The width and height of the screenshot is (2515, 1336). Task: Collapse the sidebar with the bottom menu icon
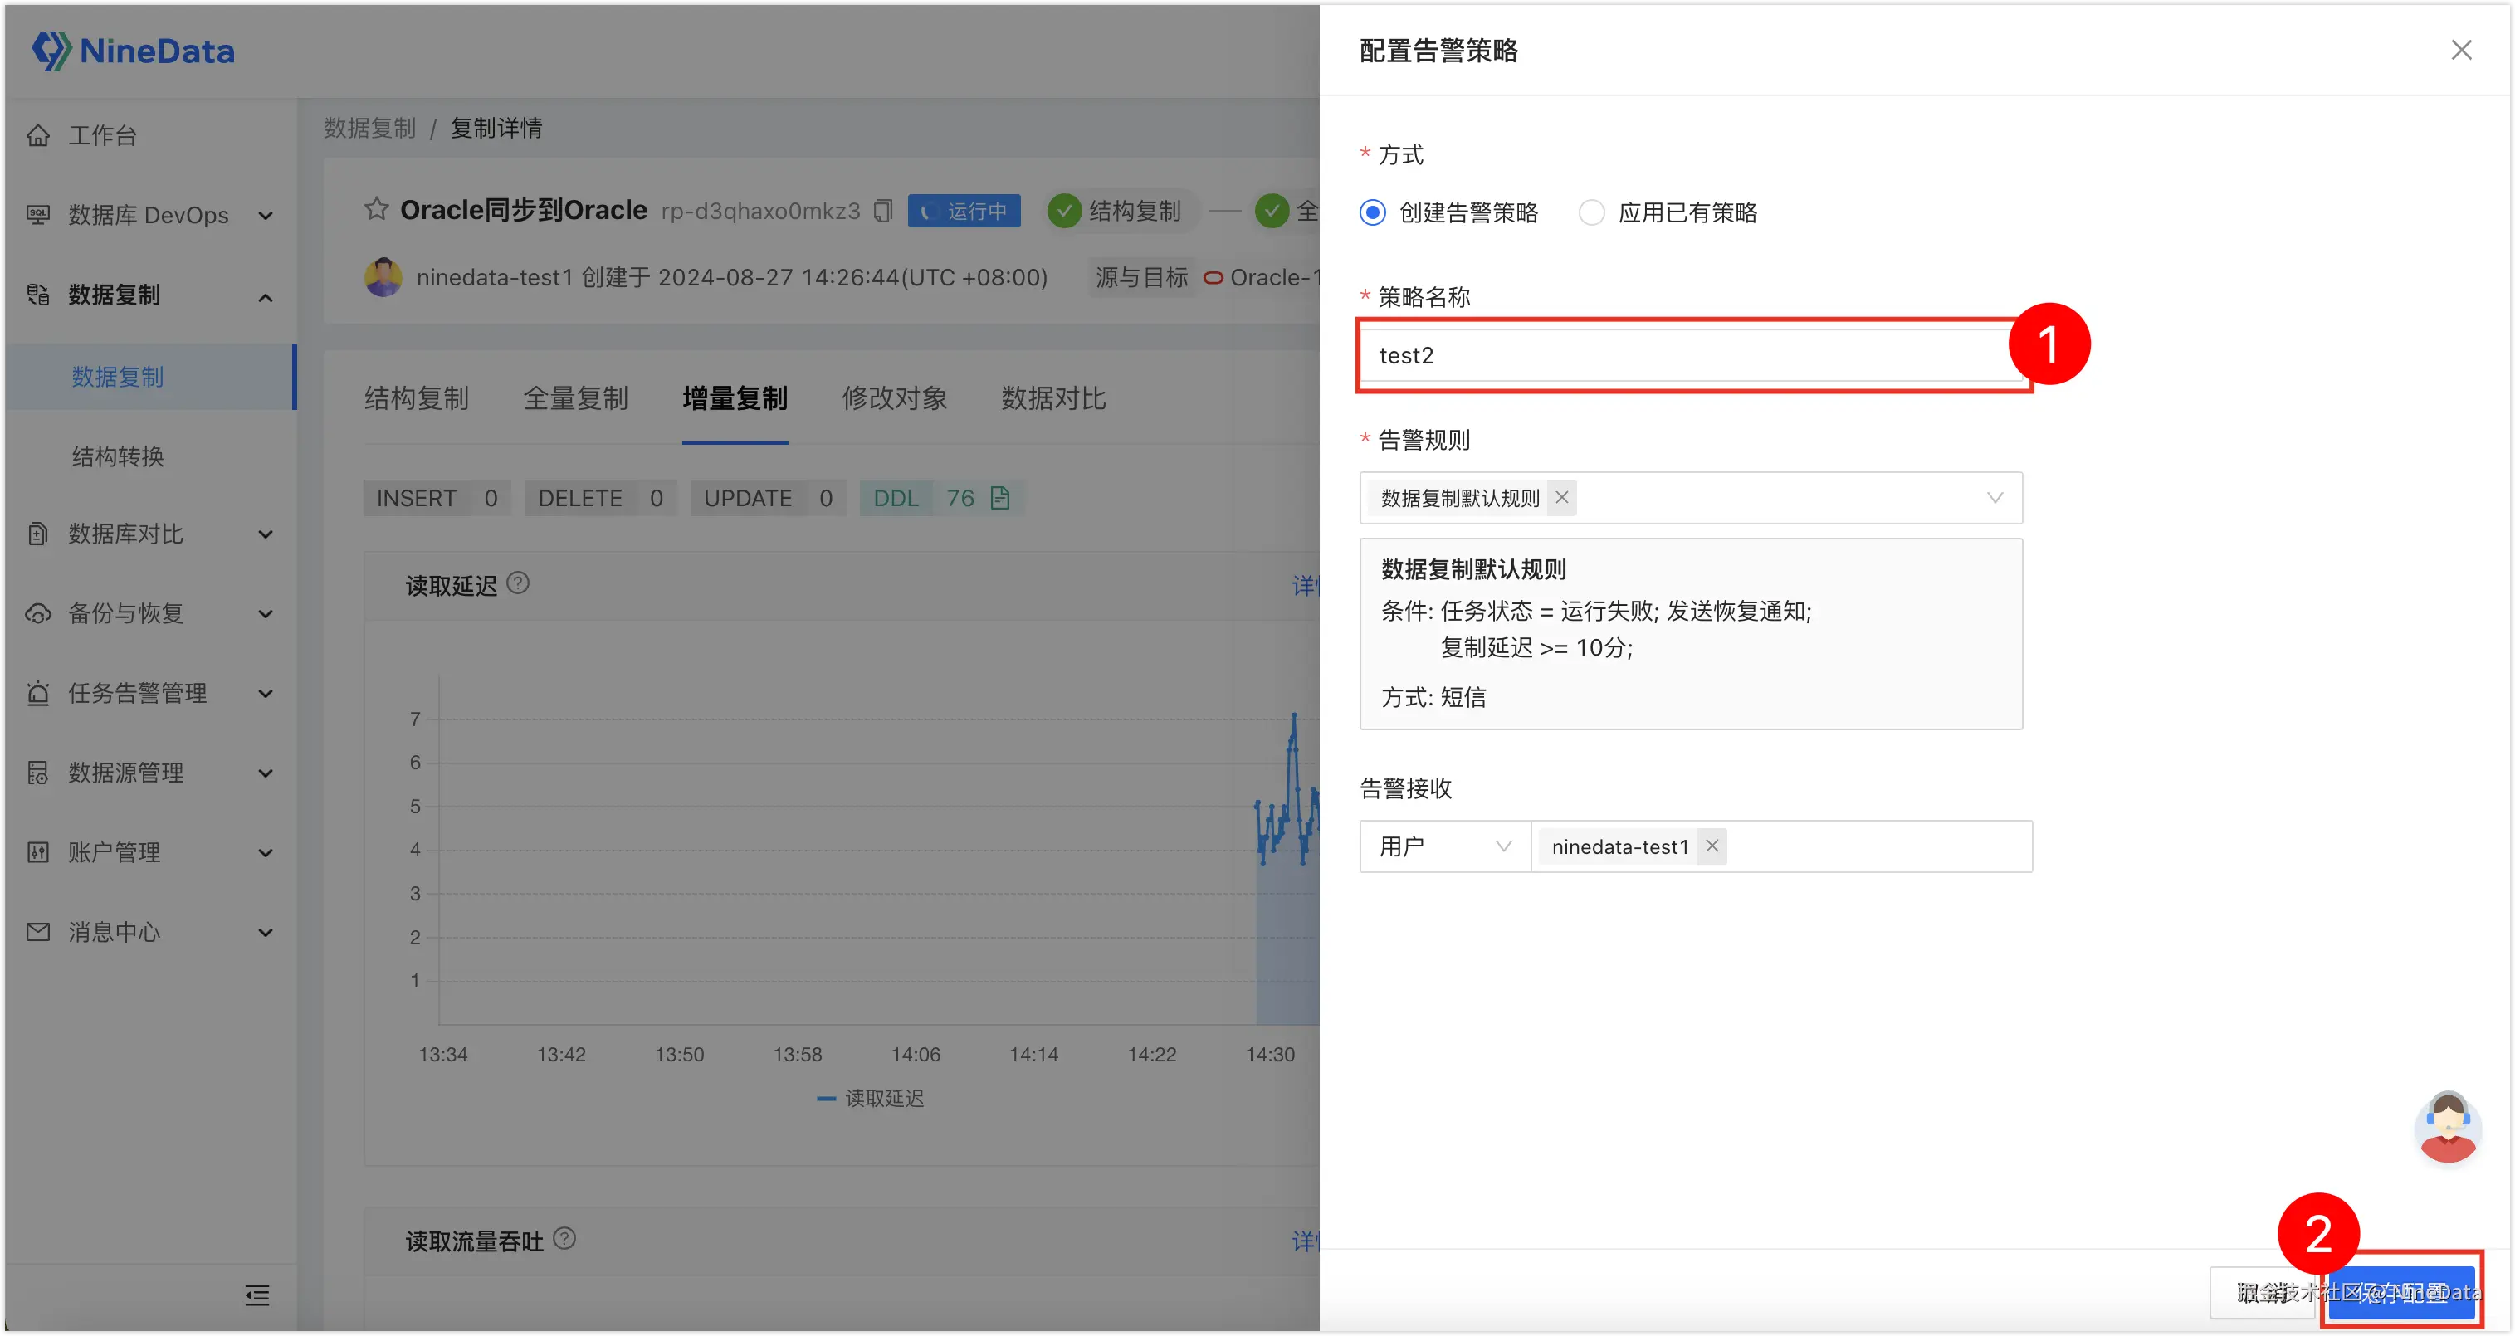pos(256,1295)
